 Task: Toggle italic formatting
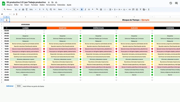click(x=85, y=9)
